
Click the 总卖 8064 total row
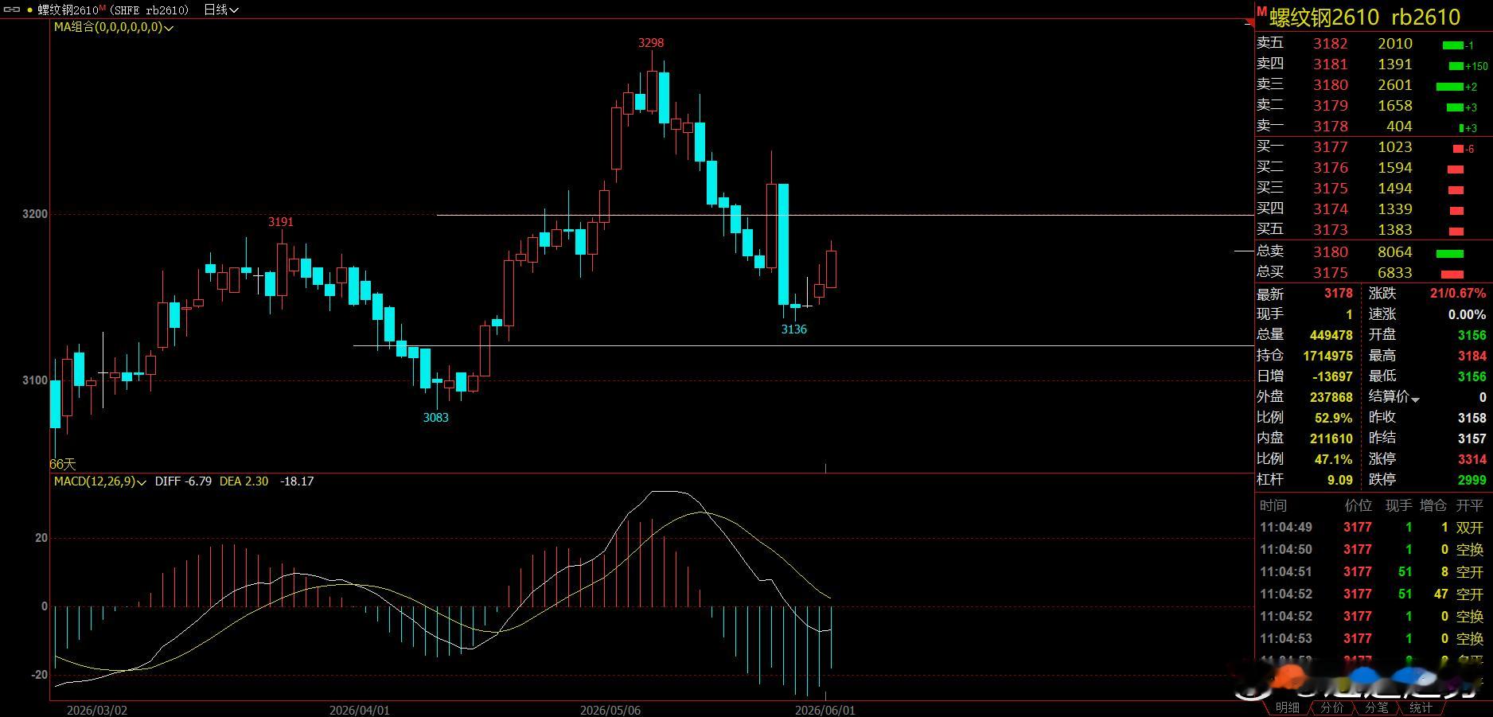pos(1373,252)
